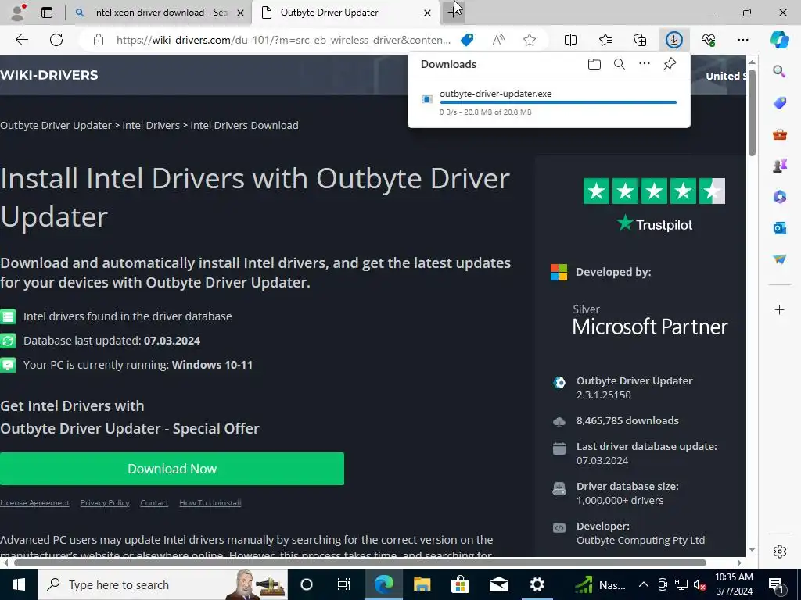Toggle the Downloads toolbar button

pos(673,40)
